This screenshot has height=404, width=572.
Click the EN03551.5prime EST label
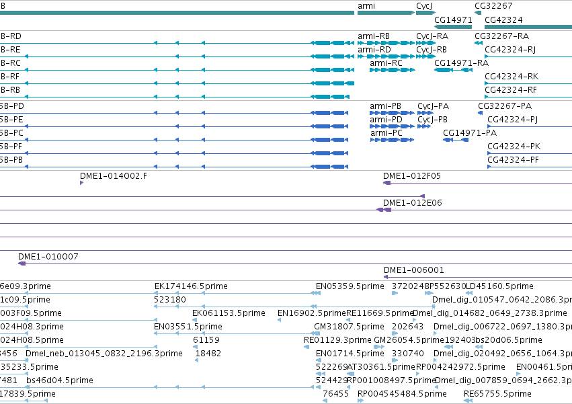[x=188, y=327]
